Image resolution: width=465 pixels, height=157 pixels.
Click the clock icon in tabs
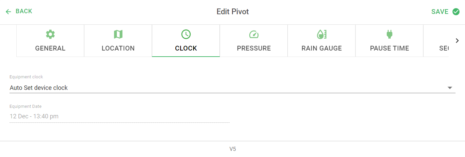(186, 34)
